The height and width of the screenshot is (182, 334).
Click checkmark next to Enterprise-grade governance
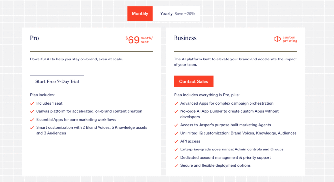pos(176,149)
